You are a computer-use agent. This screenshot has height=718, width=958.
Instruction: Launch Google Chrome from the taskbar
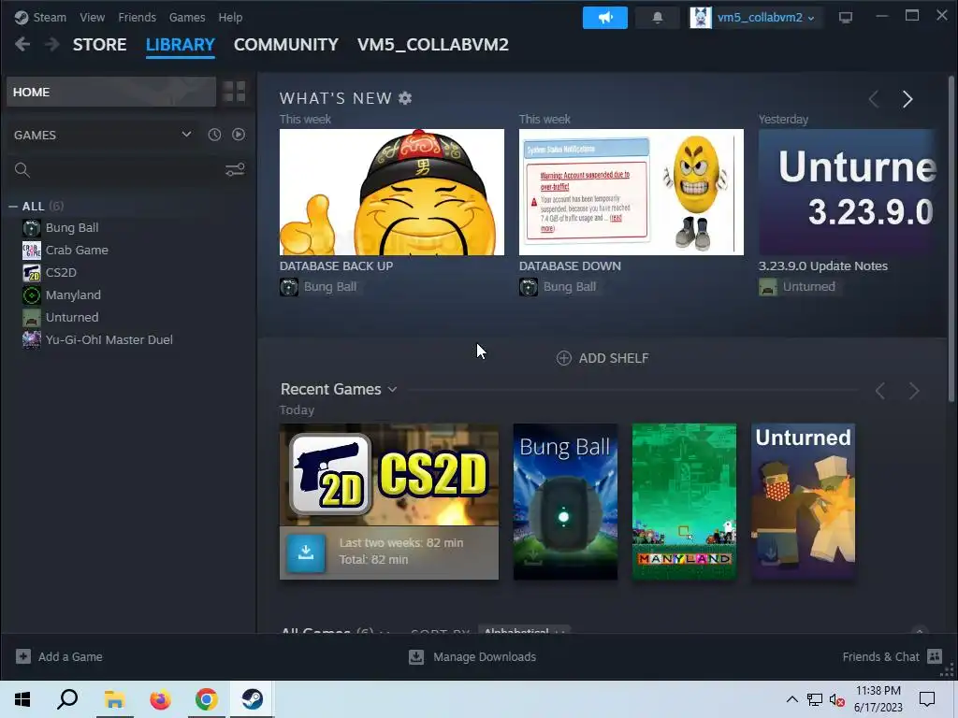[207, 699]
